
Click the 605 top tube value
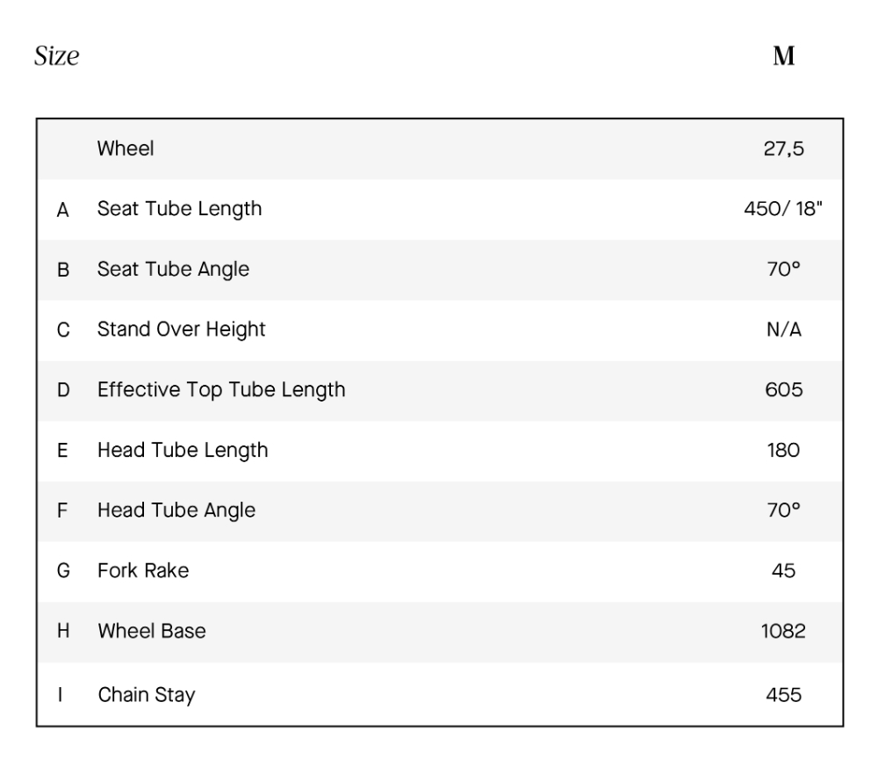click(783, 390)
